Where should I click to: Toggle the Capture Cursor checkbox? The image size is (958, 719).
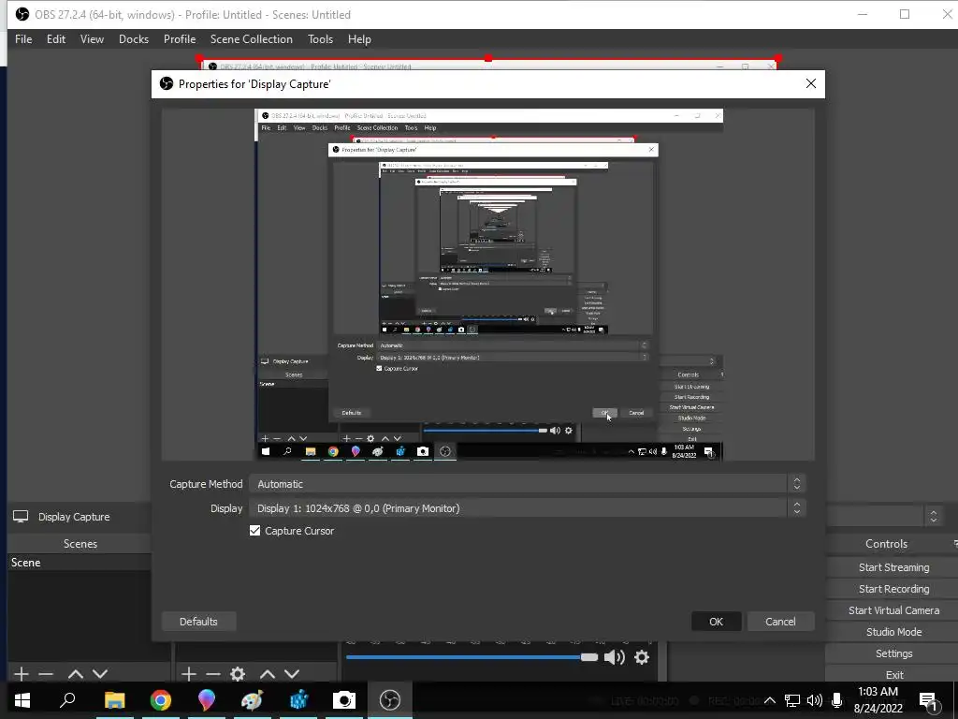[254, 531]
